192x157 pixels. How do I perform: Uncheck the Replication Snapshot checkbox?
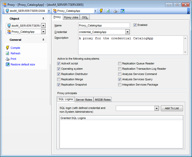[x=59, y=85]
